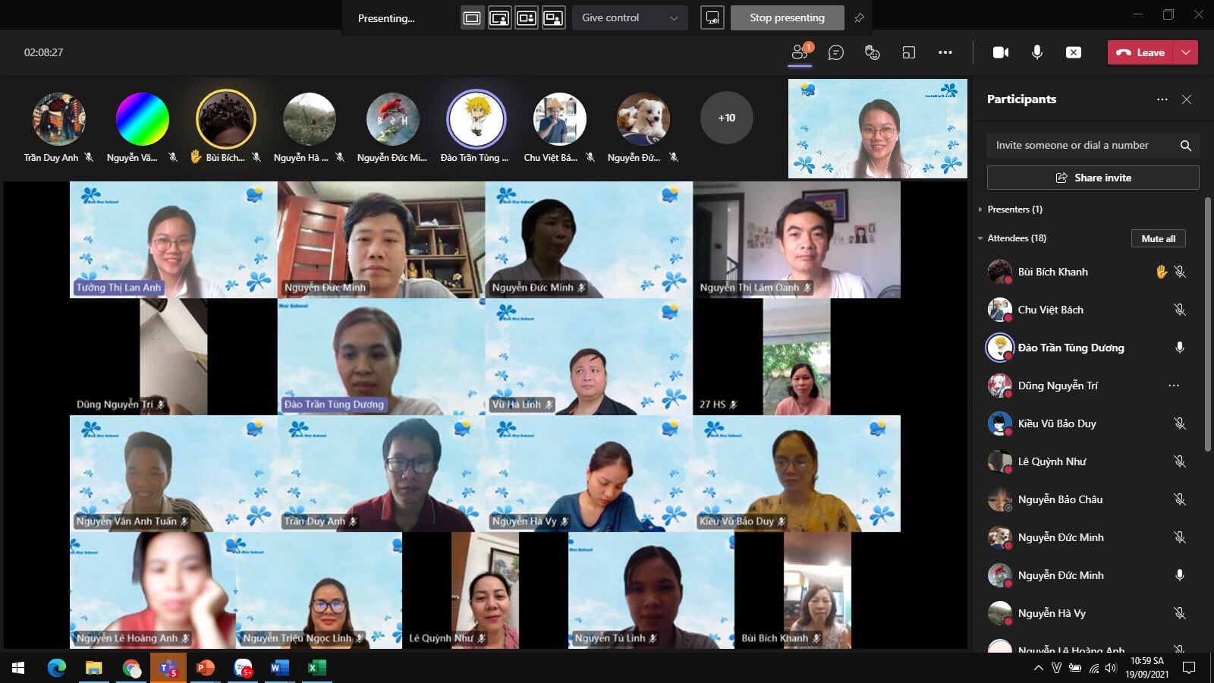Screen dimensions: 1214x683
Task: Click the pin icon on presenting toolbar
Action: (859, 17)
